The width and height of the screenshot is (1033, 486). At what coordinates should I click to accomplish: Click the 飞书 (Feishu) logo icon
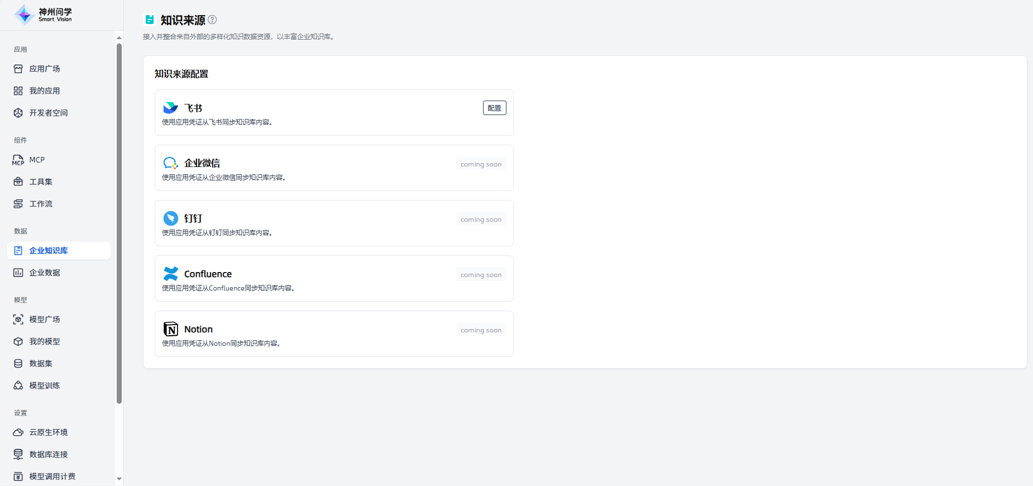[170, 108]
